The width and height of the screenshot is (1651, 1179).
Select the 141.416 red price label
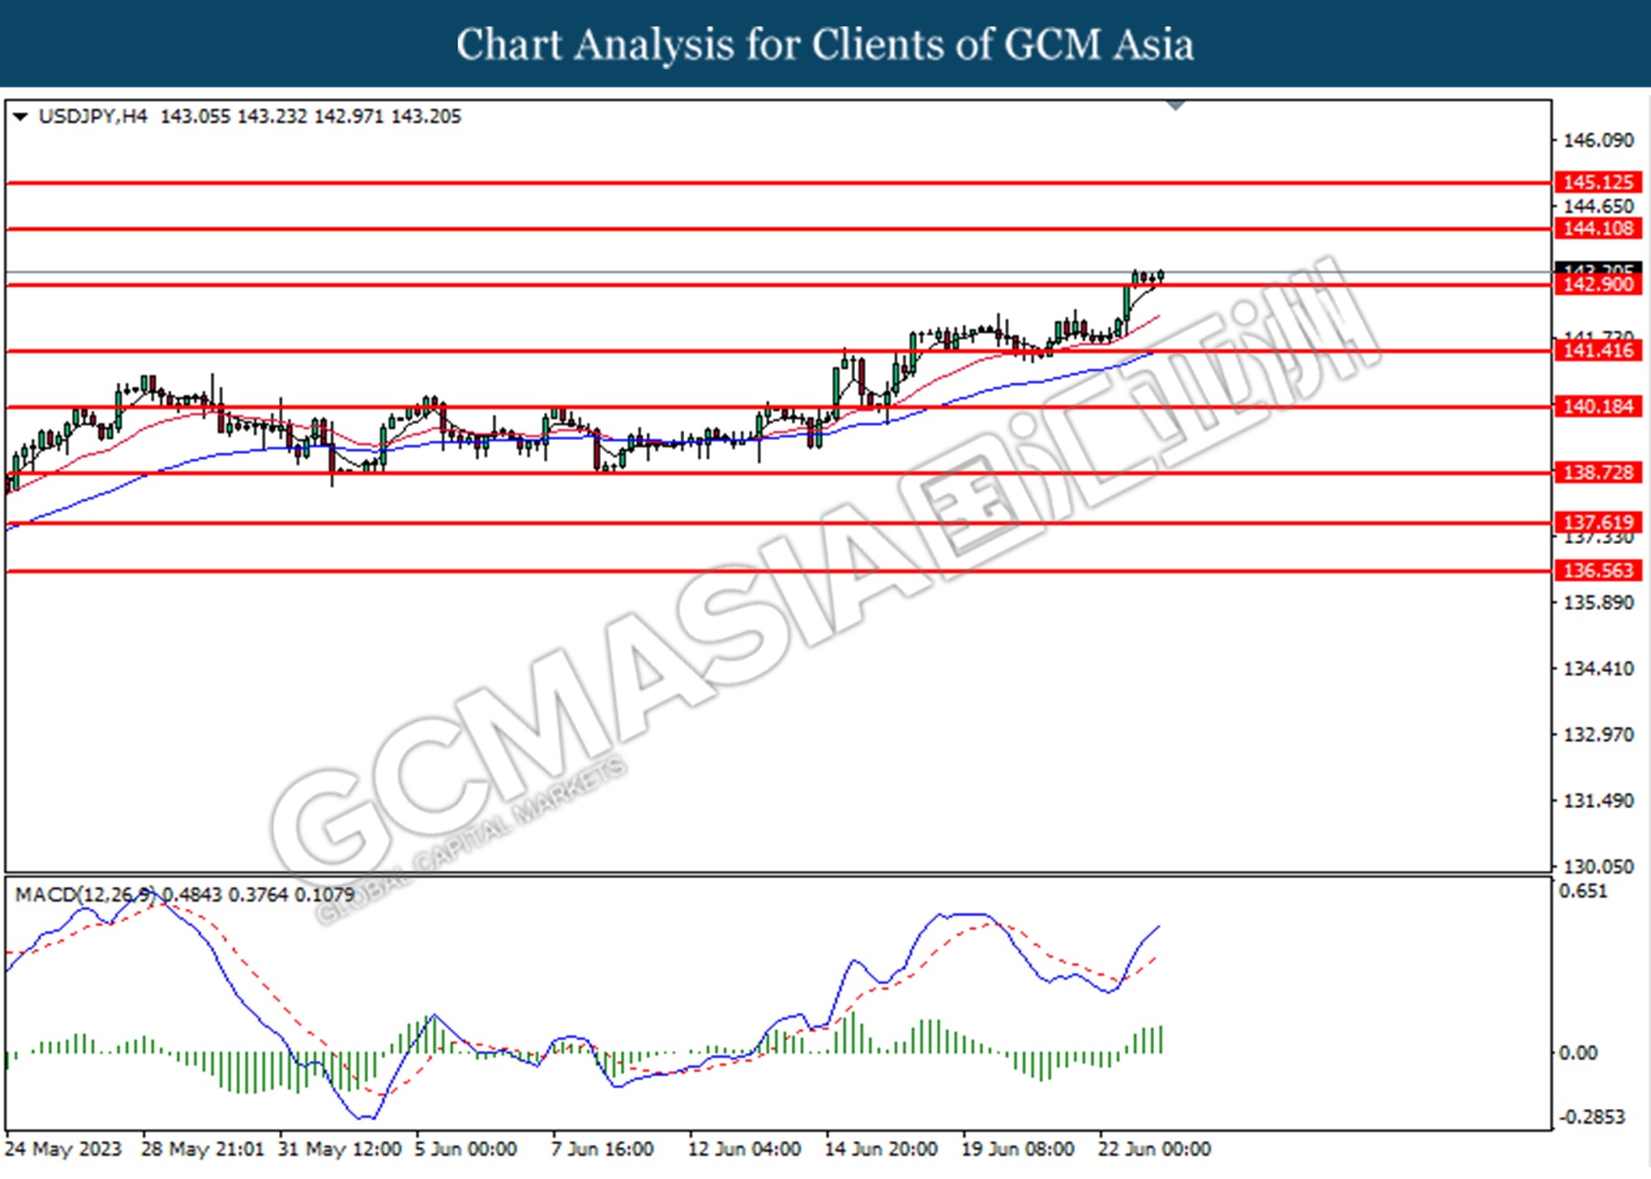(1598, 351)
